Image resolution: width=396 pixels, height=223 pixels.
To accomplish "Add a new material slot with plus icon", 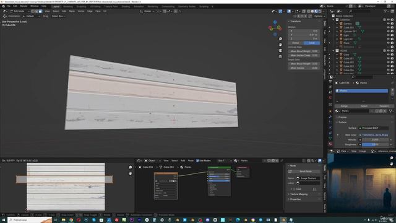I will (x=392, y=90).
